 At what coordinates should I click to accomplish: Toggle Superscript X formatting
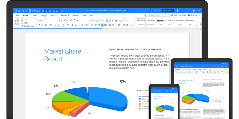tap(59, 25)
